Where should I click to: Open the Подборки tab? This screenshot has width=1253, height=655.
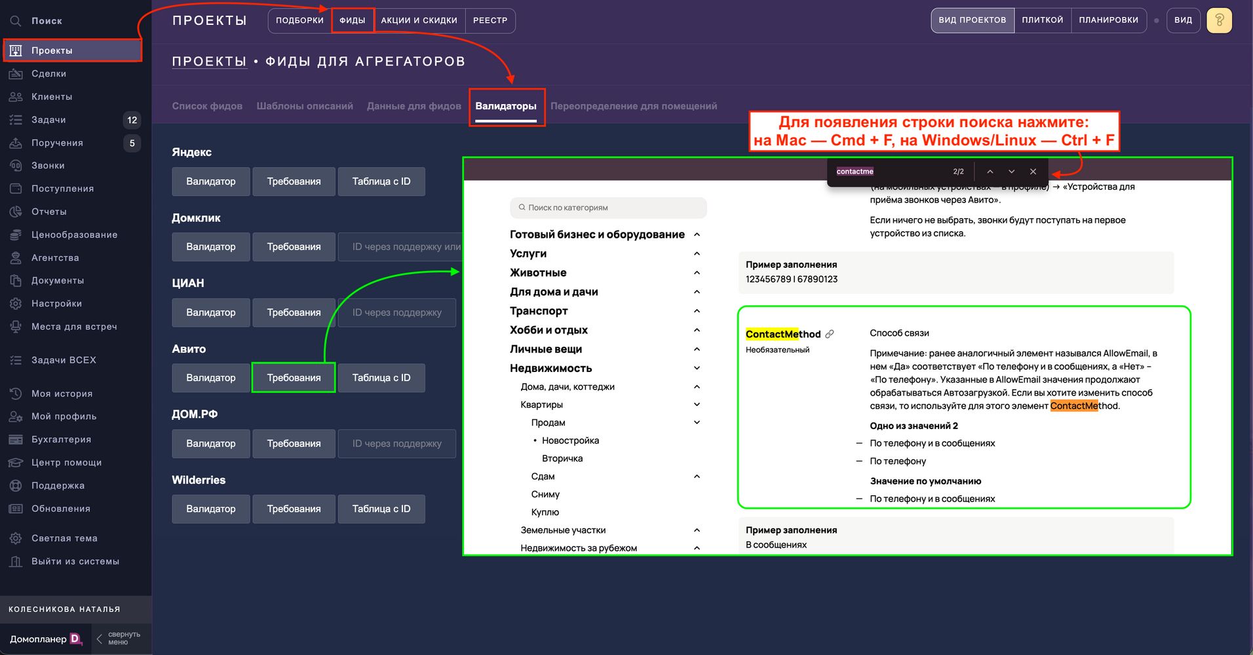click(299, 20)
